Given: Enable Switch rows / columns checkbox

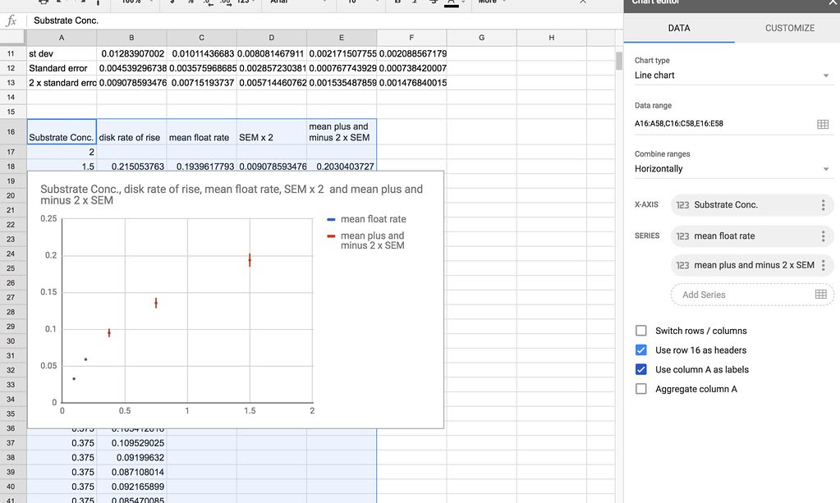Looking at the screenshot, I should click(x=641, y=331).
